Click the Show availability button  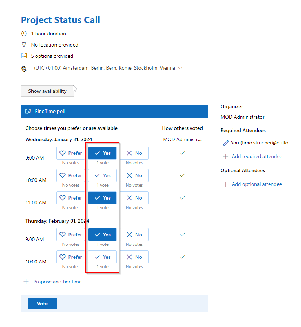click(x=47, y=91)
